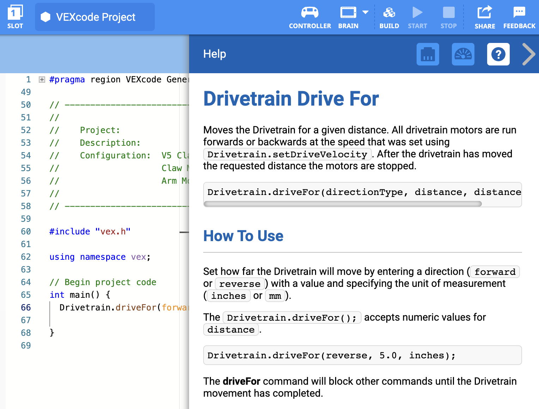
Task: Open the print console gauge panel
Action: coord(463,54)
